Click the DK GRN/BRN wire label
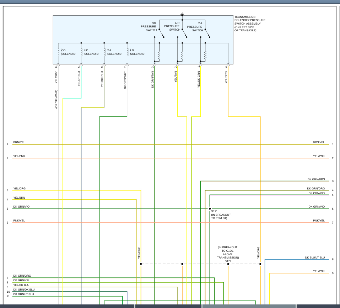340x308 pixels. [316, 179]
